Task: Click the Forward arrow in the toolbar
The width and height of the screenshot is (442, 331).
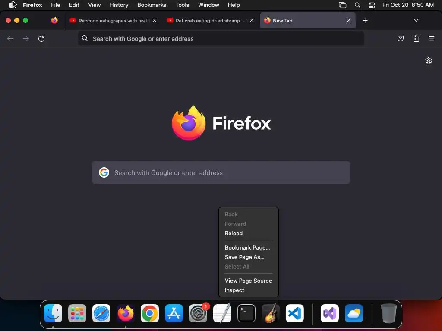Action: point(26,38)
